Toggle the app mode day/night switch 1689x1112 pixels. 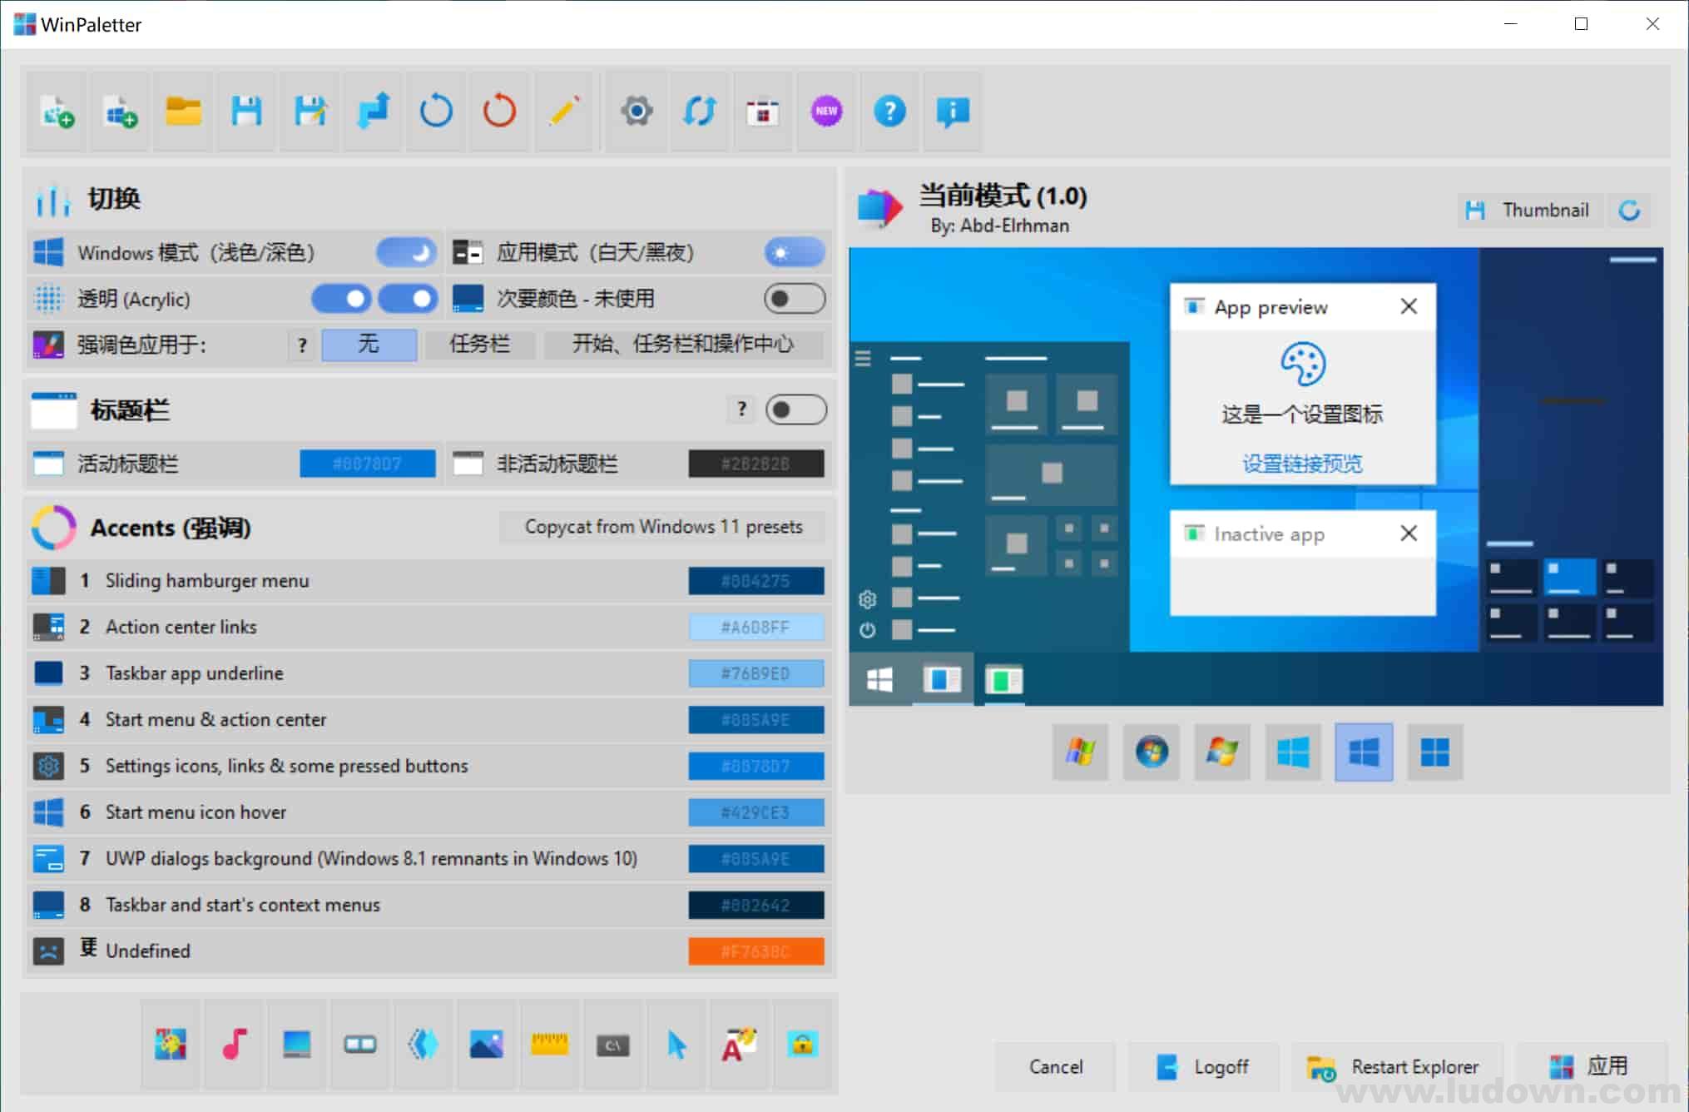(795, 252)
